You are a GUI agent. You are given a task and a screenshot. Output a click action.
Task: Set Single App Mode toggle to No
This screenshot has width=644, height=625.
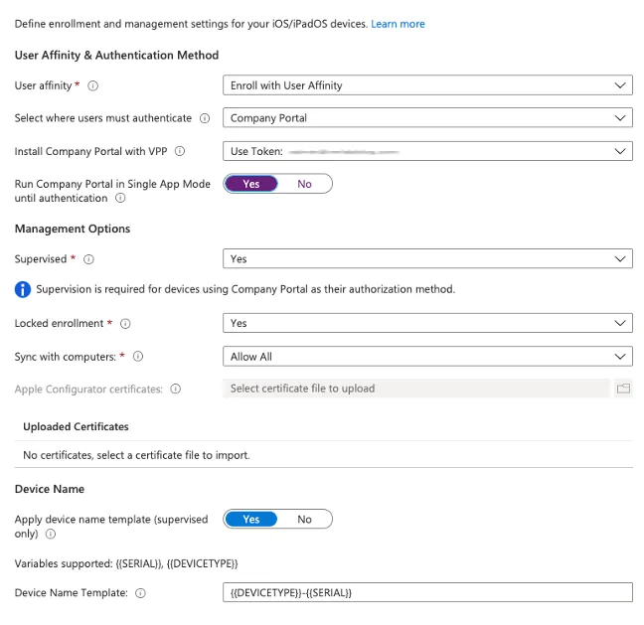[304, 184]
